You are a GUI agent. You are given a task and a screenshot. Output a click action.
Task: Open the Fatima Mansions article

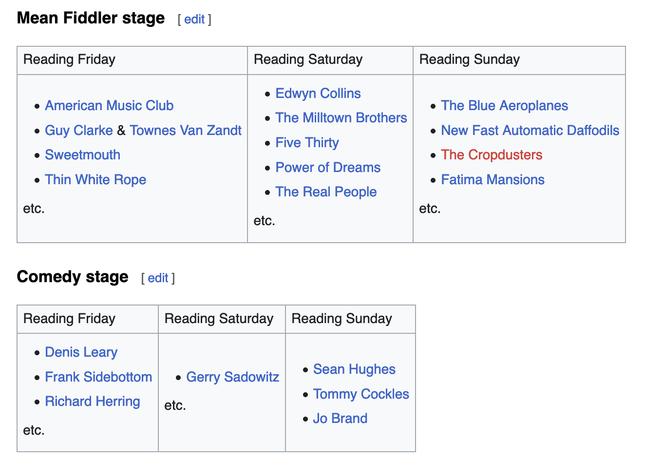[x=493, y=180]
